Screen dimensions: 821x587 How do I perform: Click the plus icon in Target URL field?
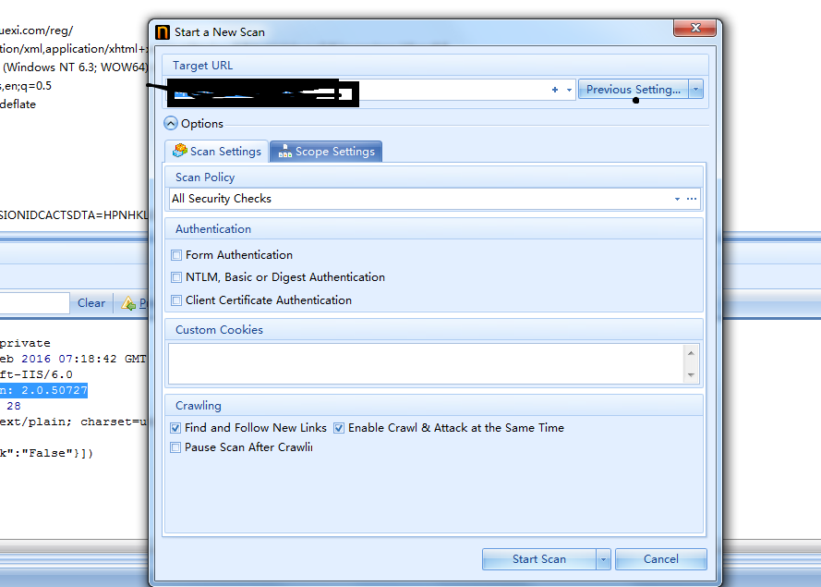pyautogui.click(x=555, y=90)
